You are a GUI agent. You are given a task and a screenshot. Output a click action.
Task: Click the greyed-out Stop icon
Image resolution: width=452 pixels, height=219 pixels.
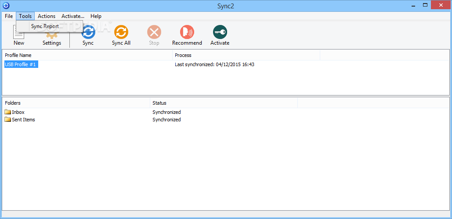154,32
